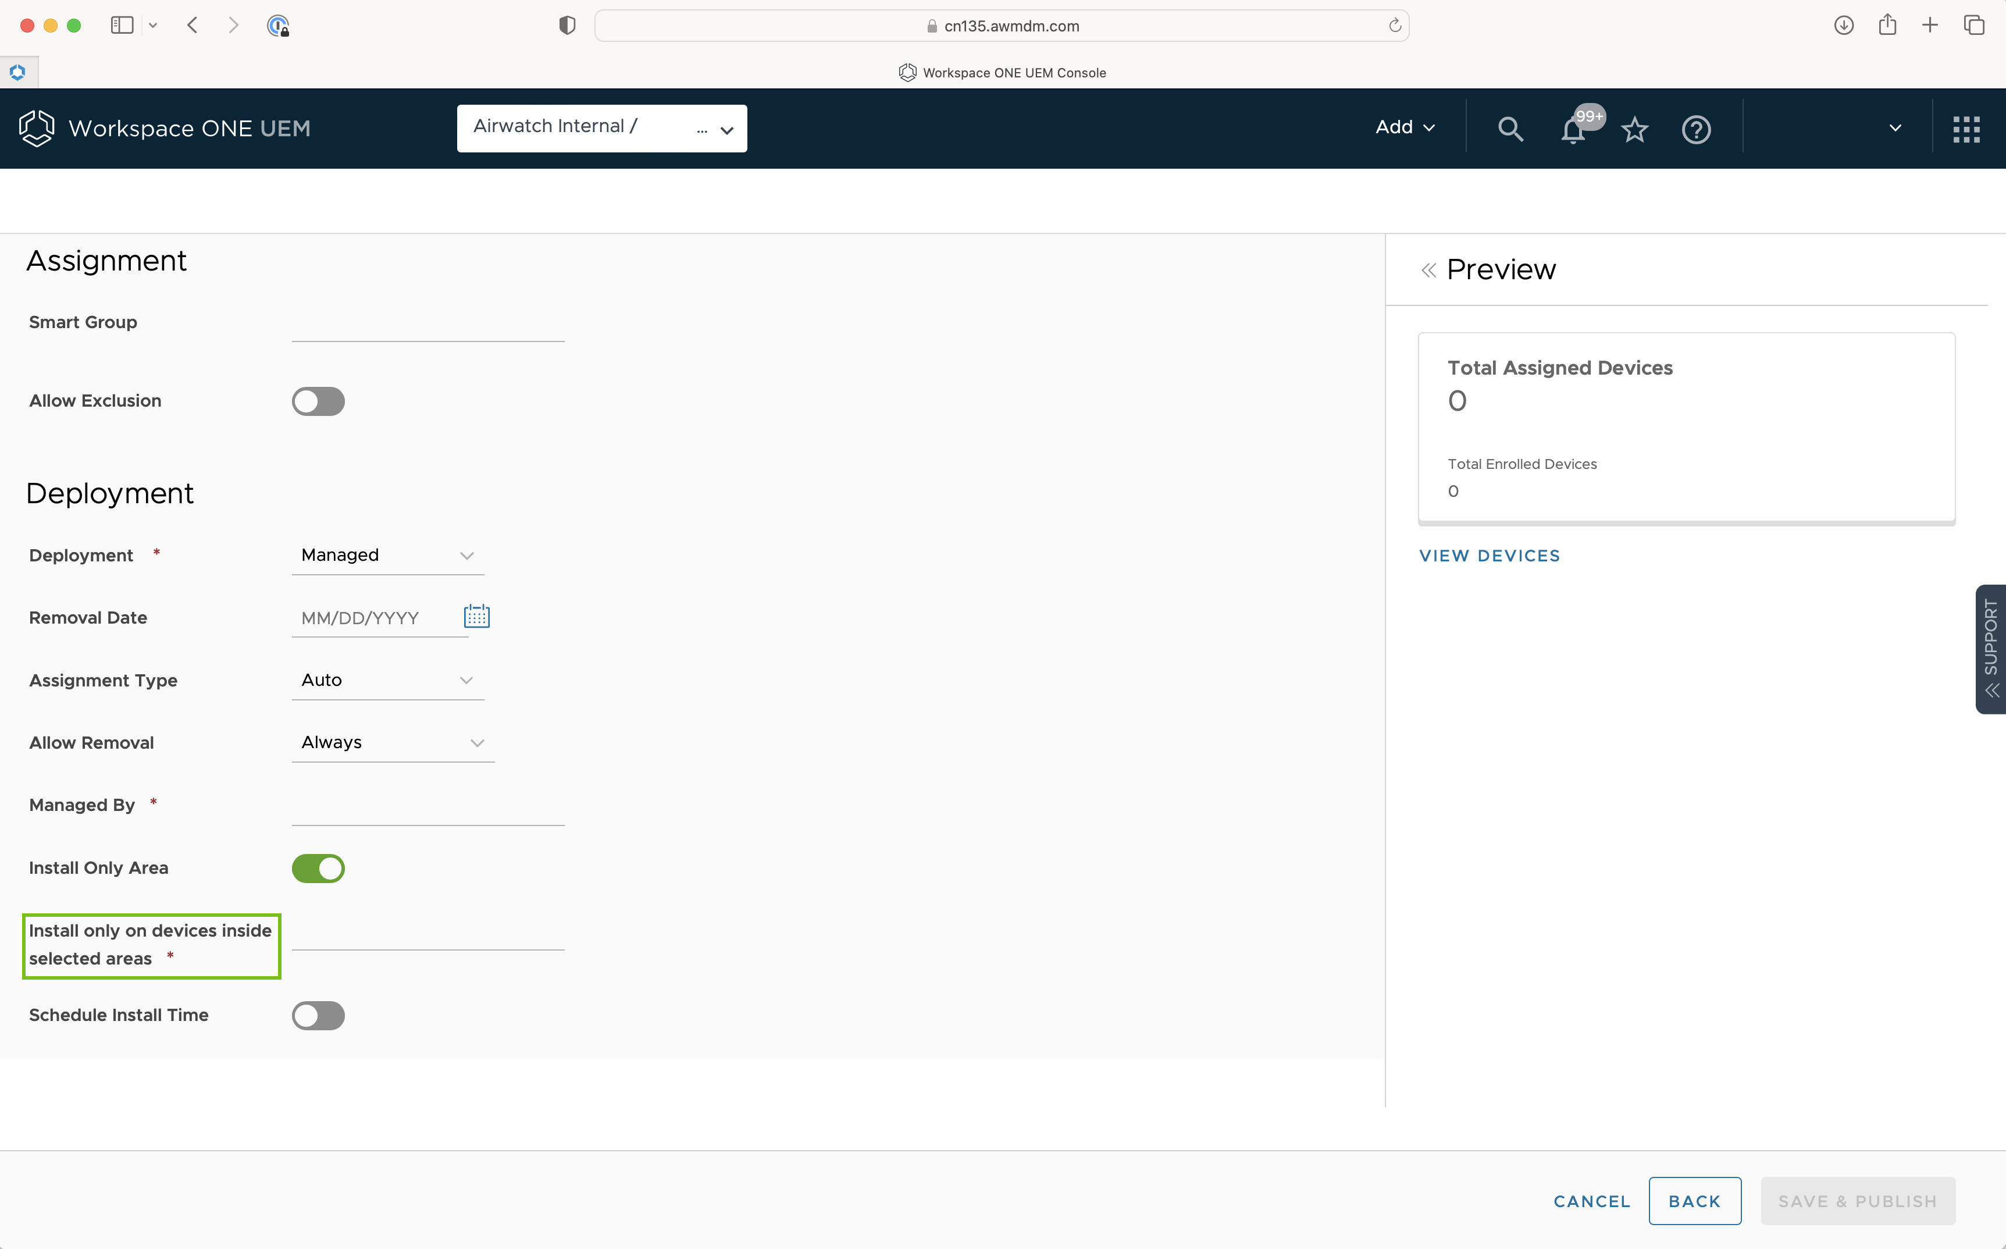Image resolution: width=2006 pixels, height=1249 pixels.
Task: Select the Workspace ONE UEM Console tab
Action: 1003,73
